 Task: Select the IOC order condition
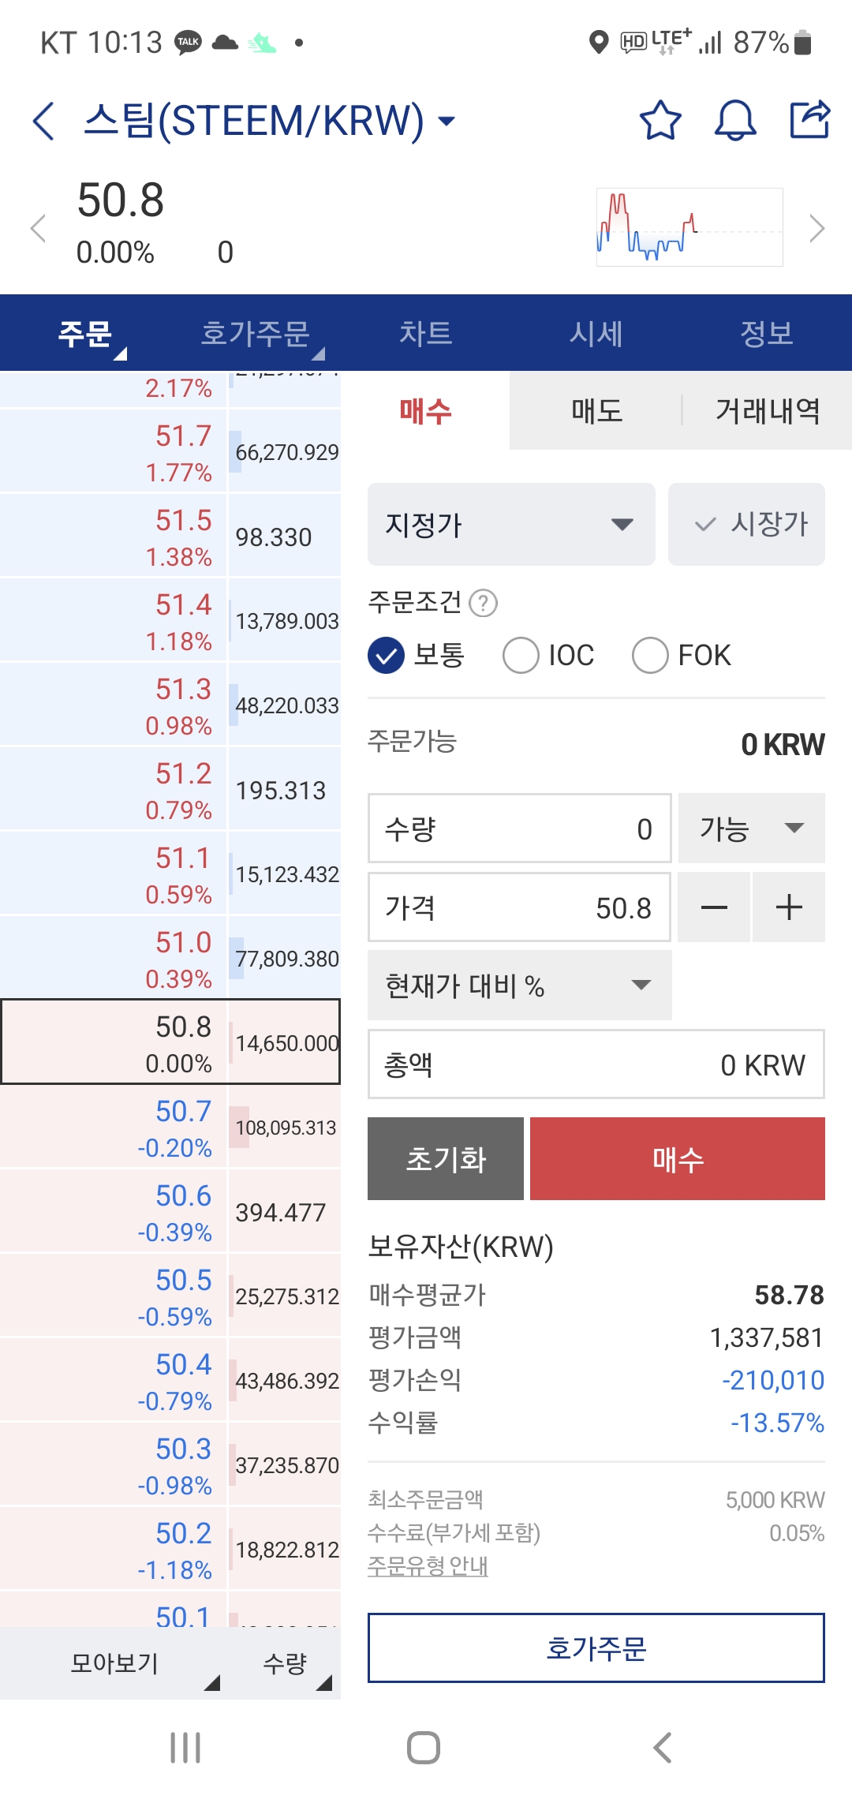coord(549,656)
